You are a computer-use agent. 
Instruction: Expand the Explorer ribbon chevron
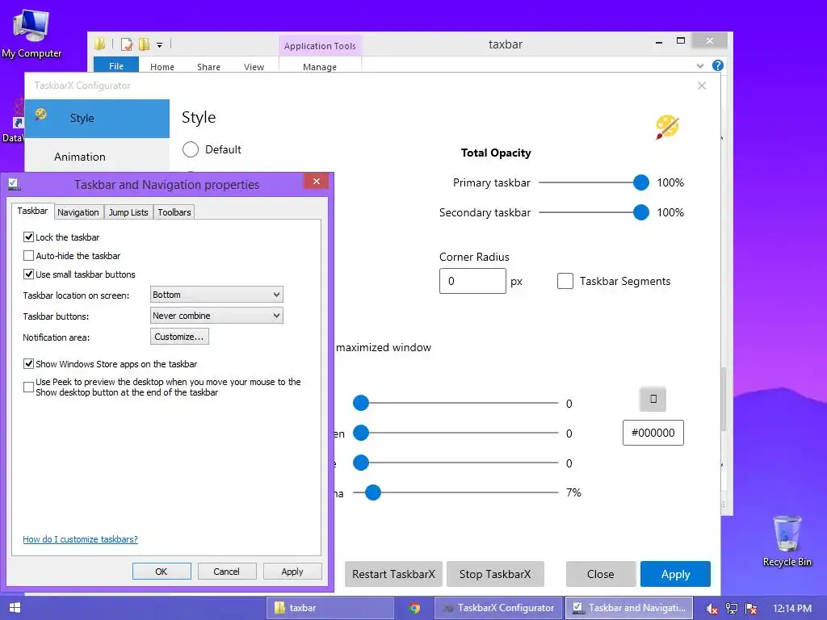[x=700, y=66]
